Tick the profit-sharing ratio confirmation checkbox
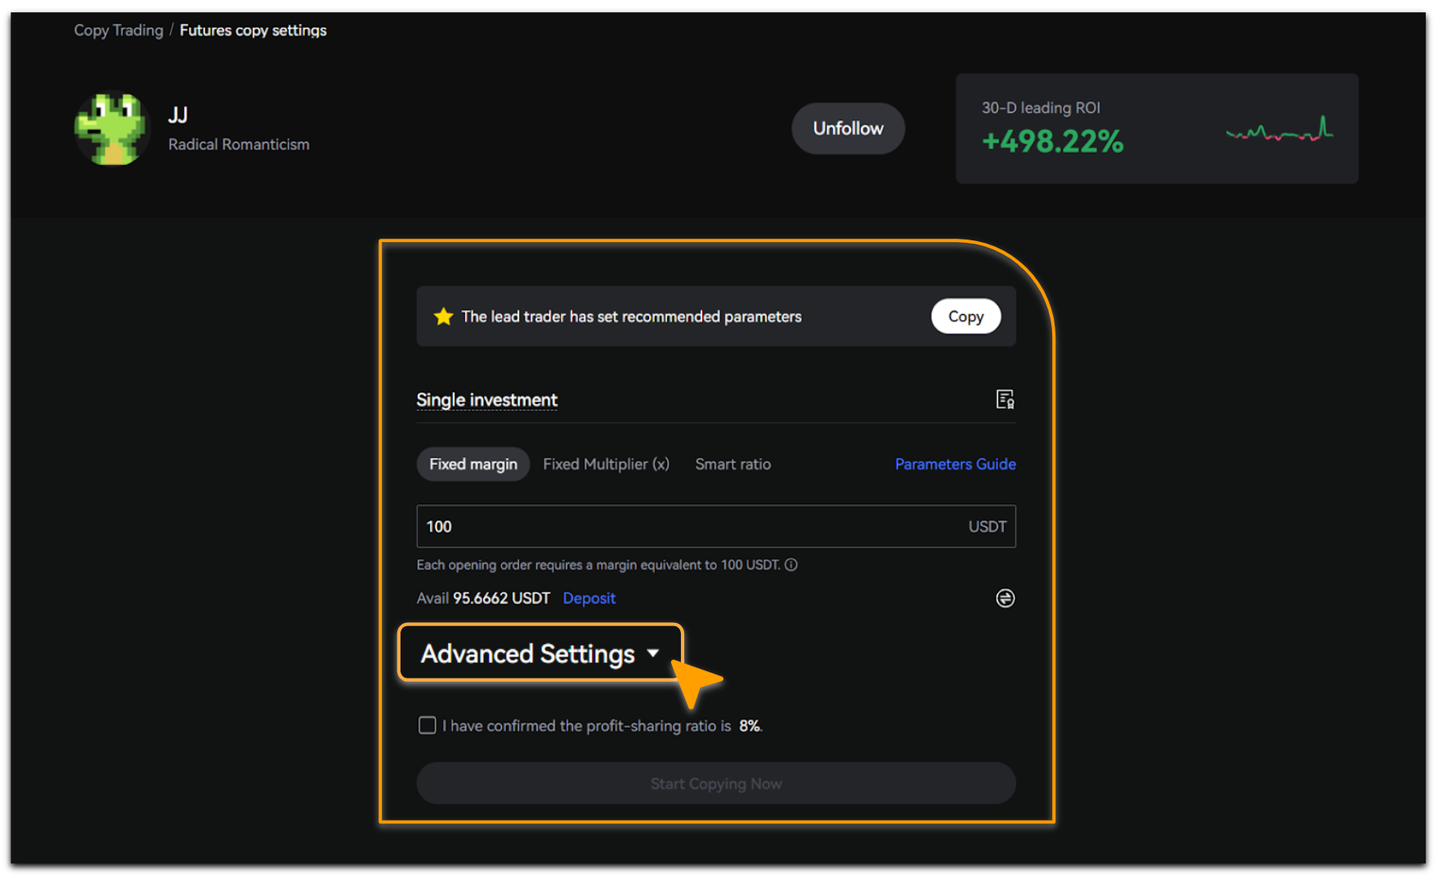The width and height of the screenshot is (1438, 878). 427,725
